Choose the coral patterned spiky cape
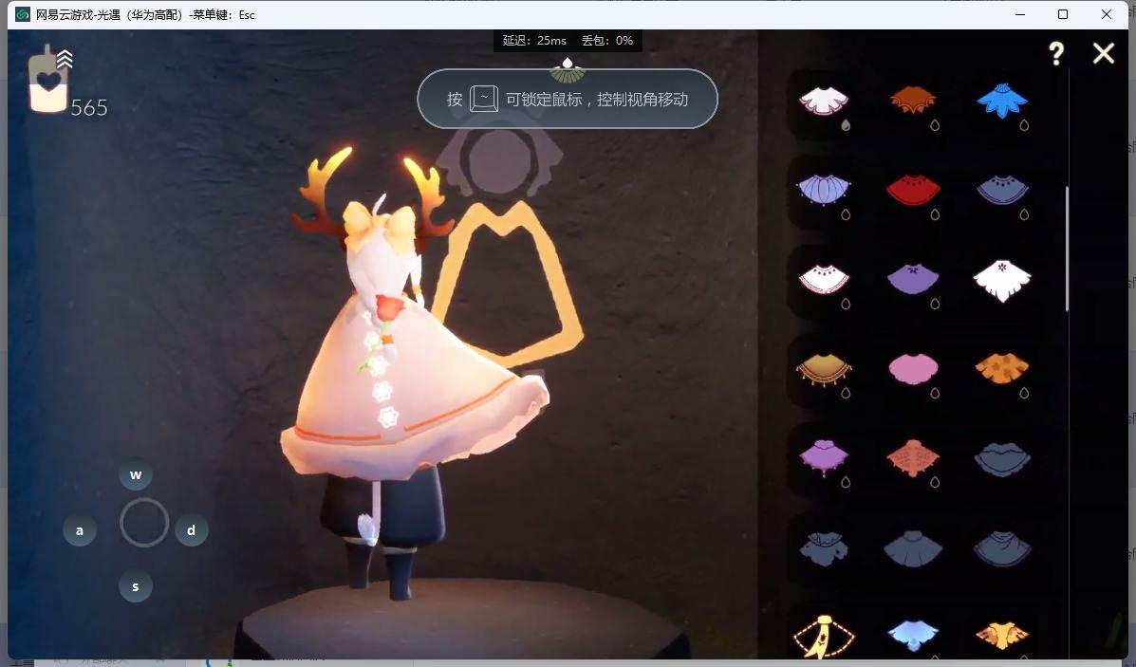 coord(913,457)
